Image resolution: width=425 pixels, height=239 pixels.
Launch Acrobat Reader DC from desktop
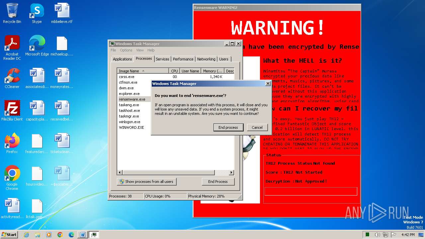pyautogui.click(x=12, y=48)
